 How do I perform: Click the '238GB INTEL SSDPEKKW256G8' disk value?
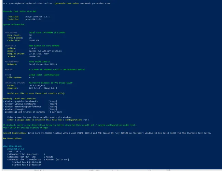[44, 75]
